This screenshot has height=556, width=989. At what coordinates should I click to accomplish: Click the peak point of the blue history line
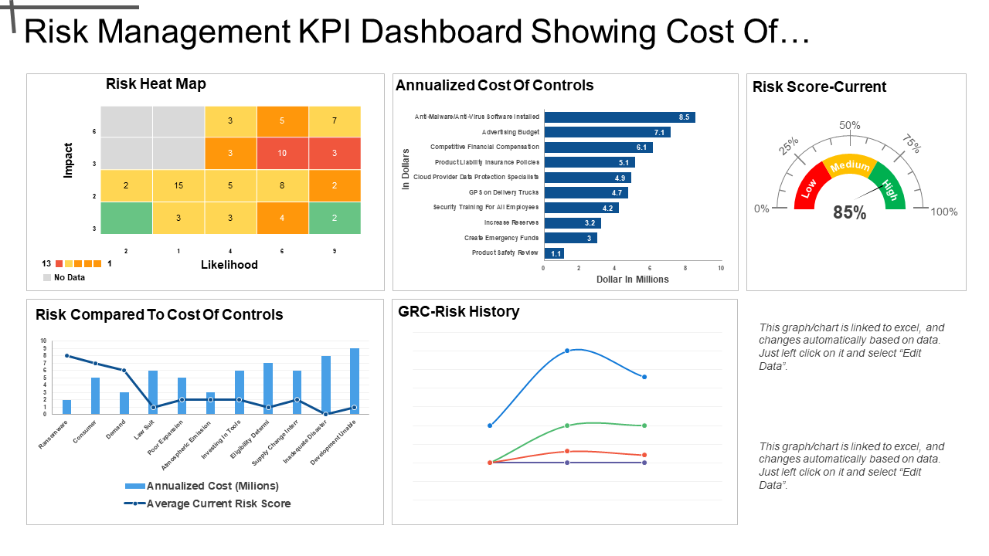567,351
